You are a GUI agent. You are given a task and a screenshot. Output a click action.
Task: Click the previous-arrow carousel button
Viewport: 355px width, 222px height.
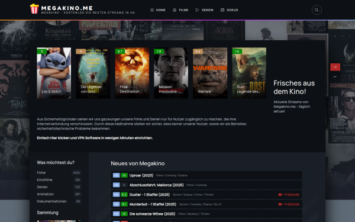[x=335, y=76]
